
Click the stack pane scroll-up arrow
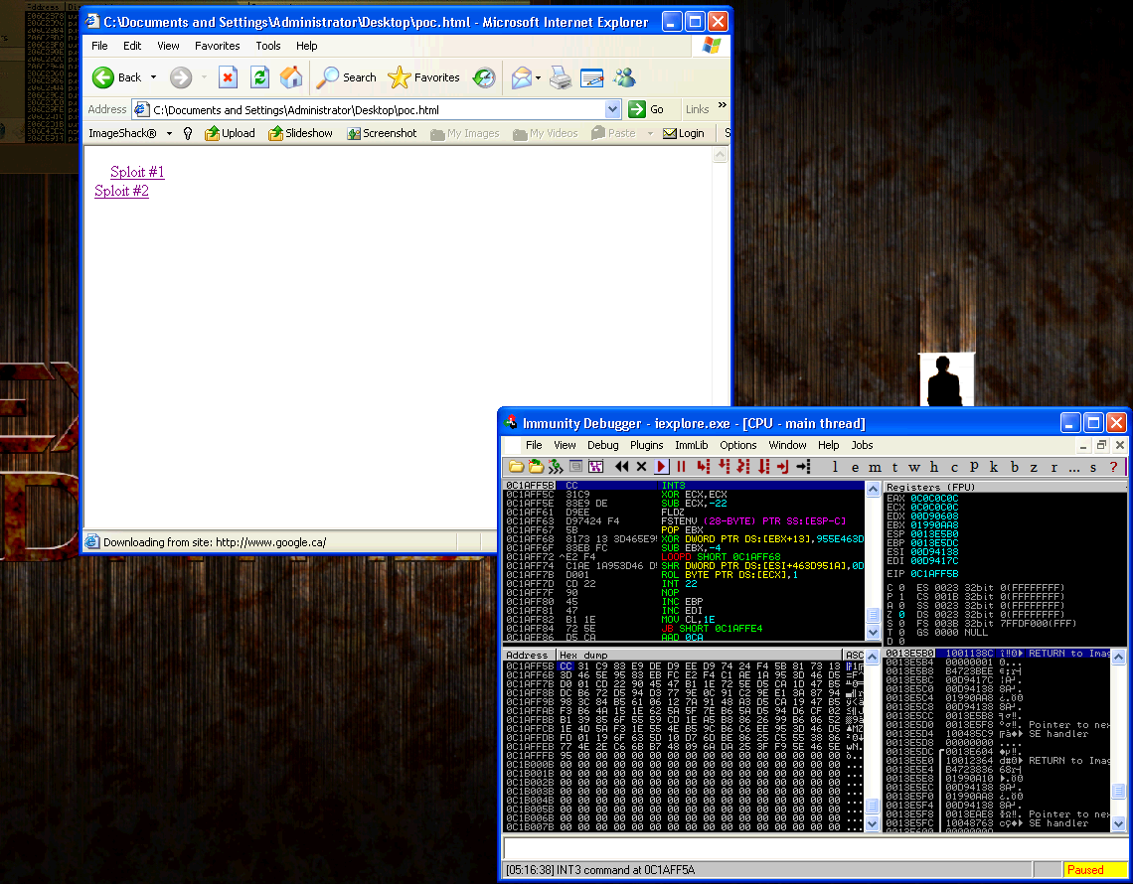point(1118,657)
